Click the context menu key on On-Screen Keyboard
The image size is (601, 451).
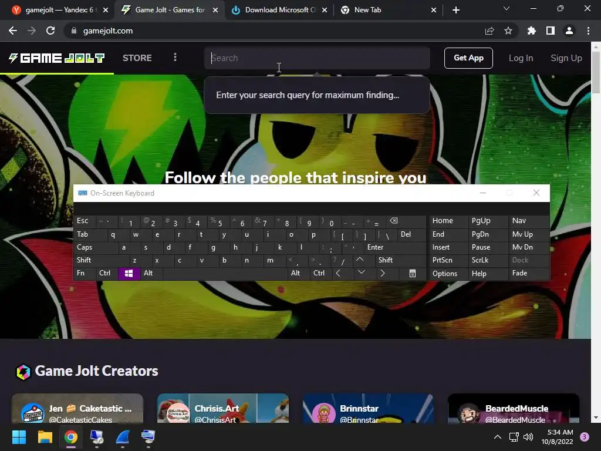[x=413, y=274]
